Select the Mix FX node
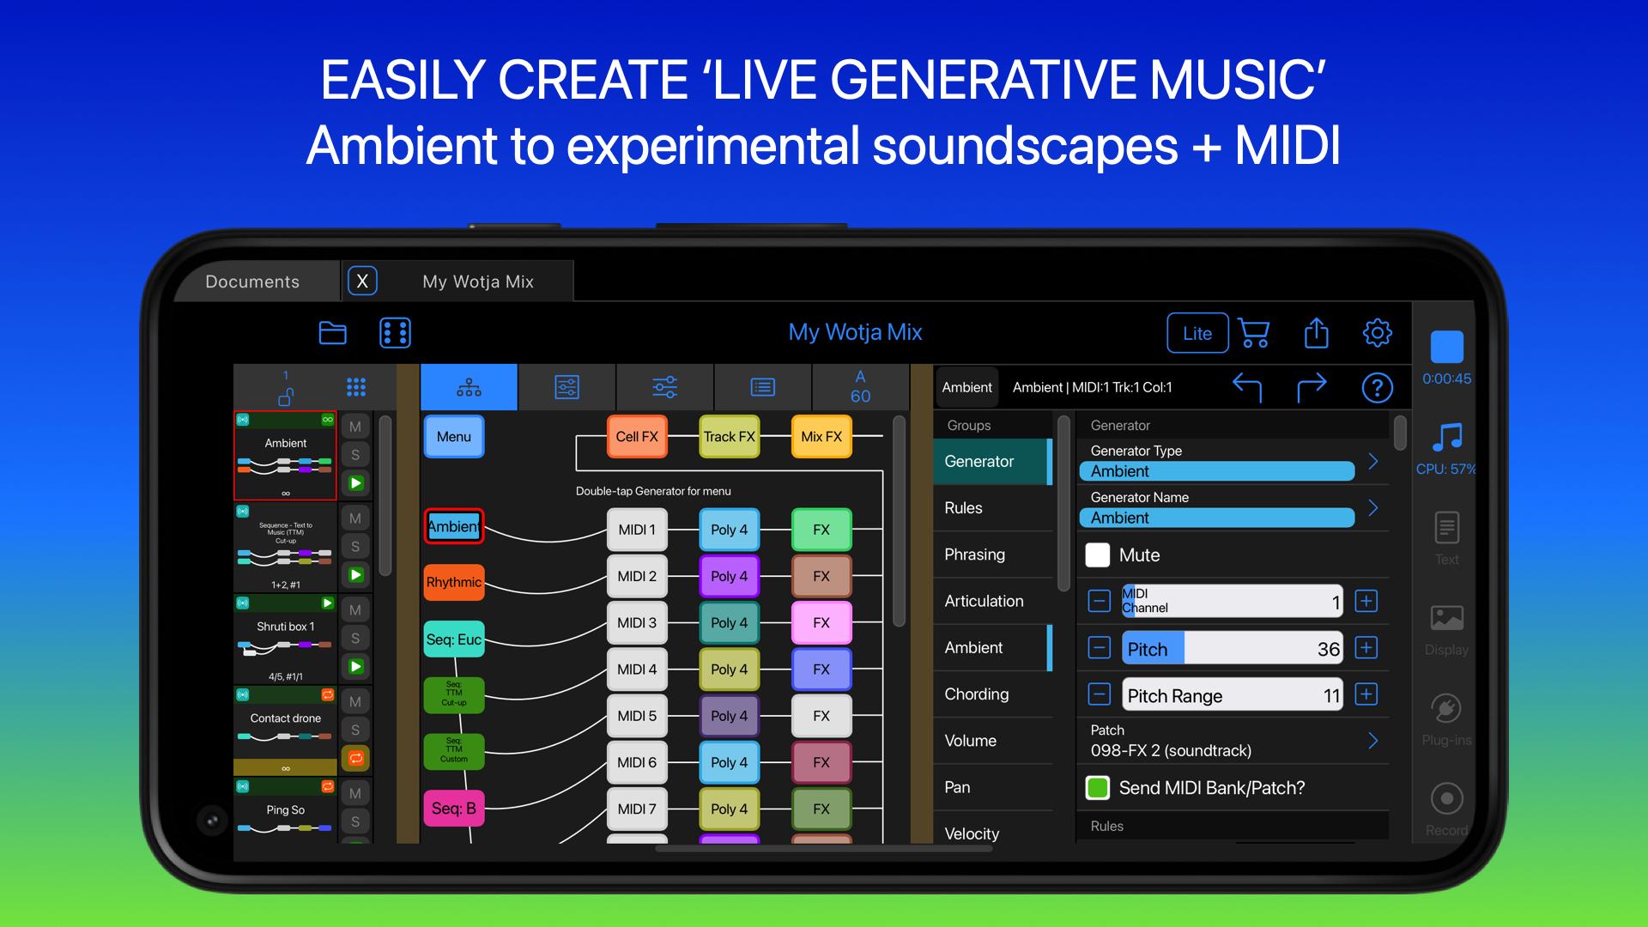This screenshot has height=927, width=1648. pos(821,436)
